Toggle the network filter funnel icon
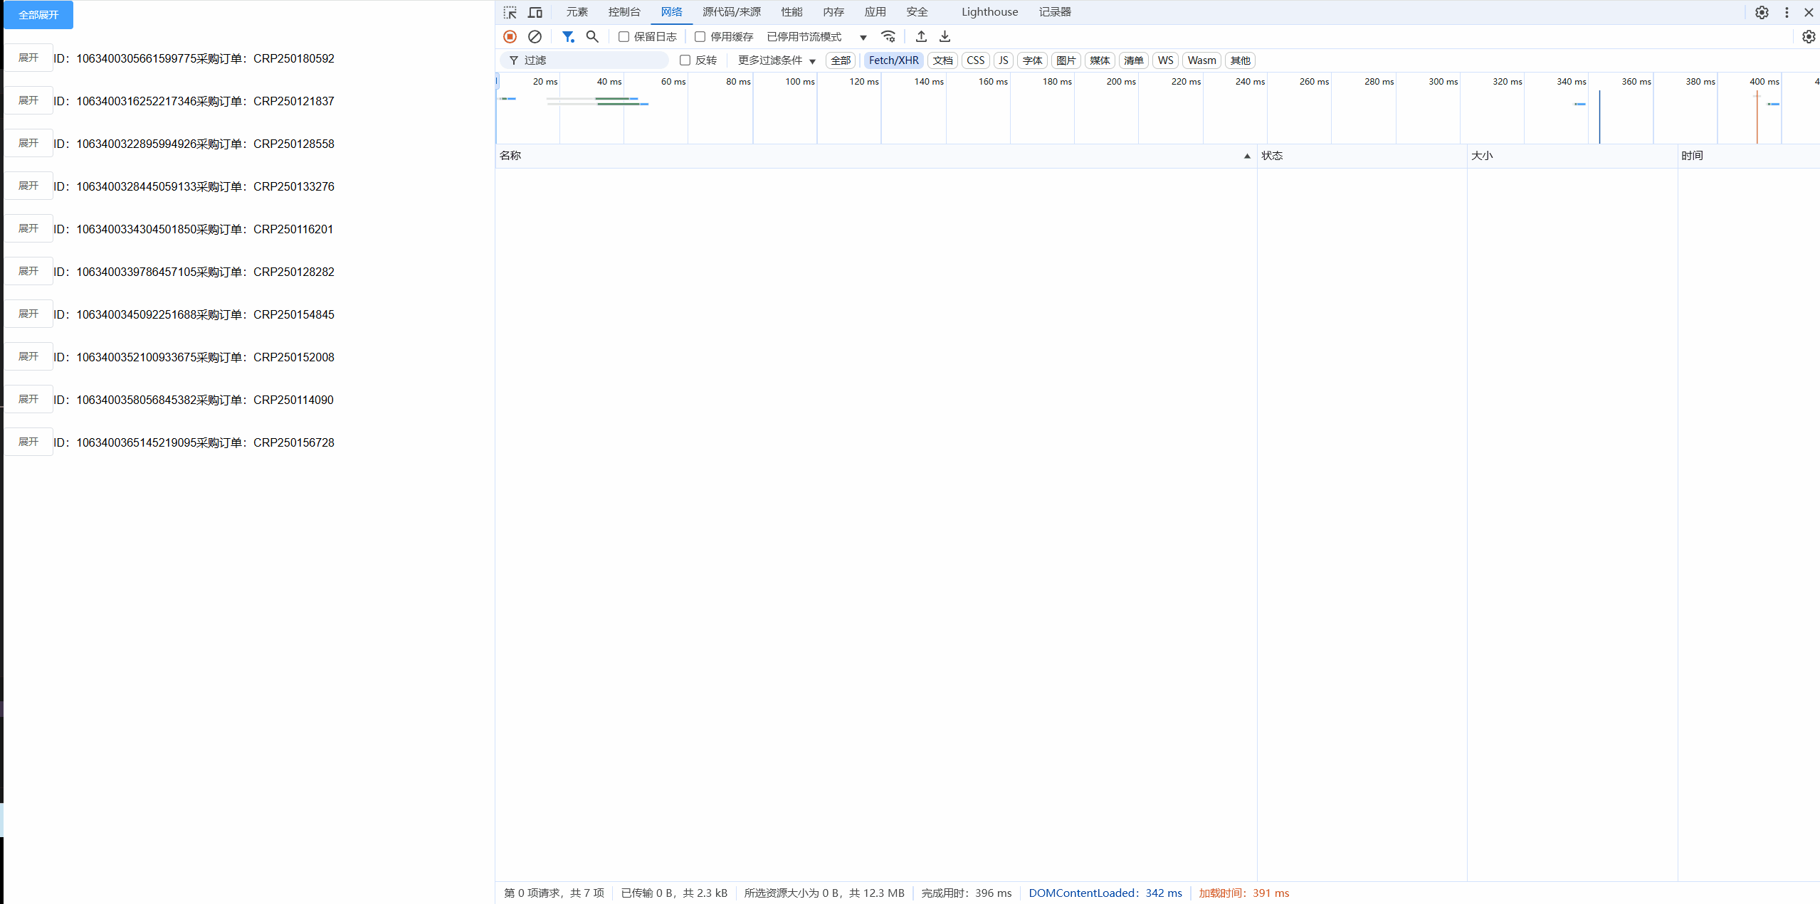 point(567,36)
